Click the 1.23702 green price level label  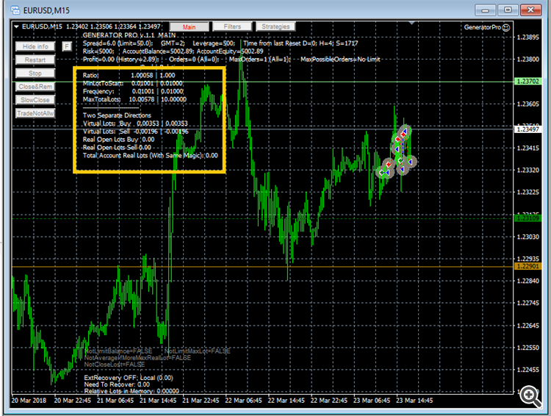(527, 82)
